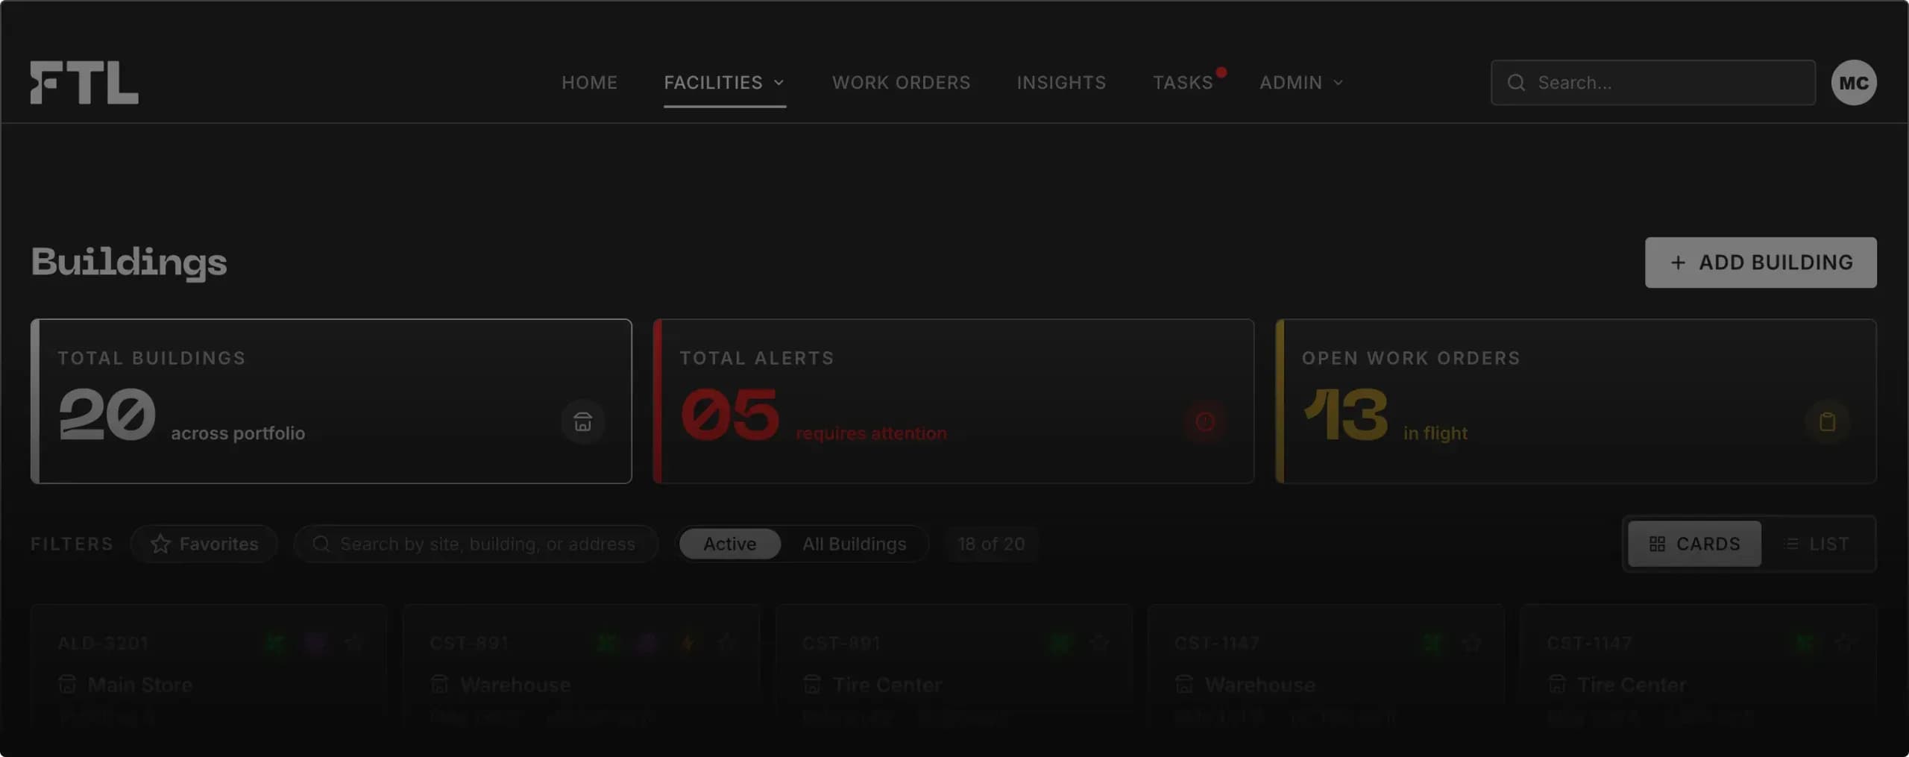The width and height of the screenshot is (1909, 757).
Task: Open the Total Alerts summary card
Action: pyautogui.click(x=953, y=401)
